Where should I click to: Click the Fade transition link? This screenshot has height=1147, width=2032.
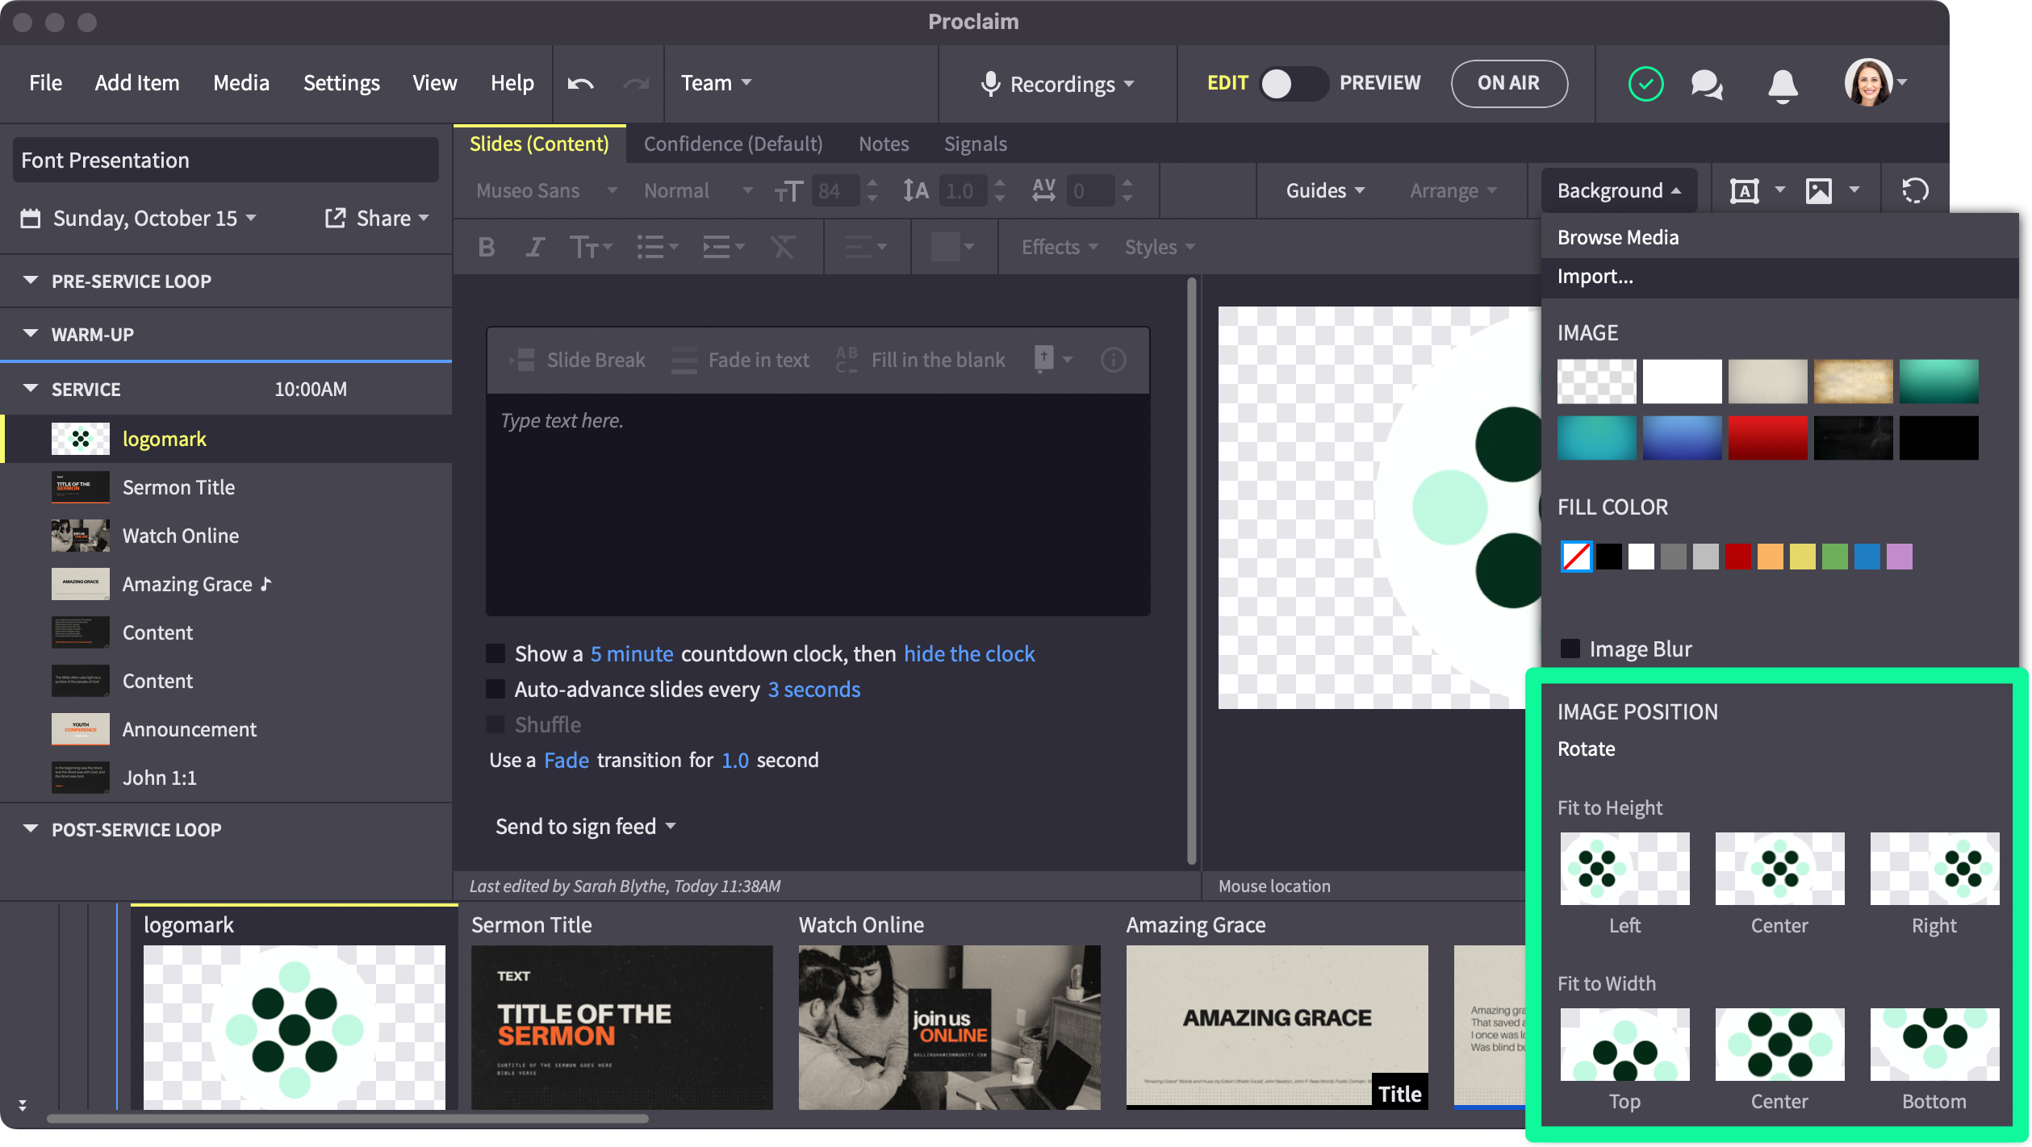click(566, 760)
